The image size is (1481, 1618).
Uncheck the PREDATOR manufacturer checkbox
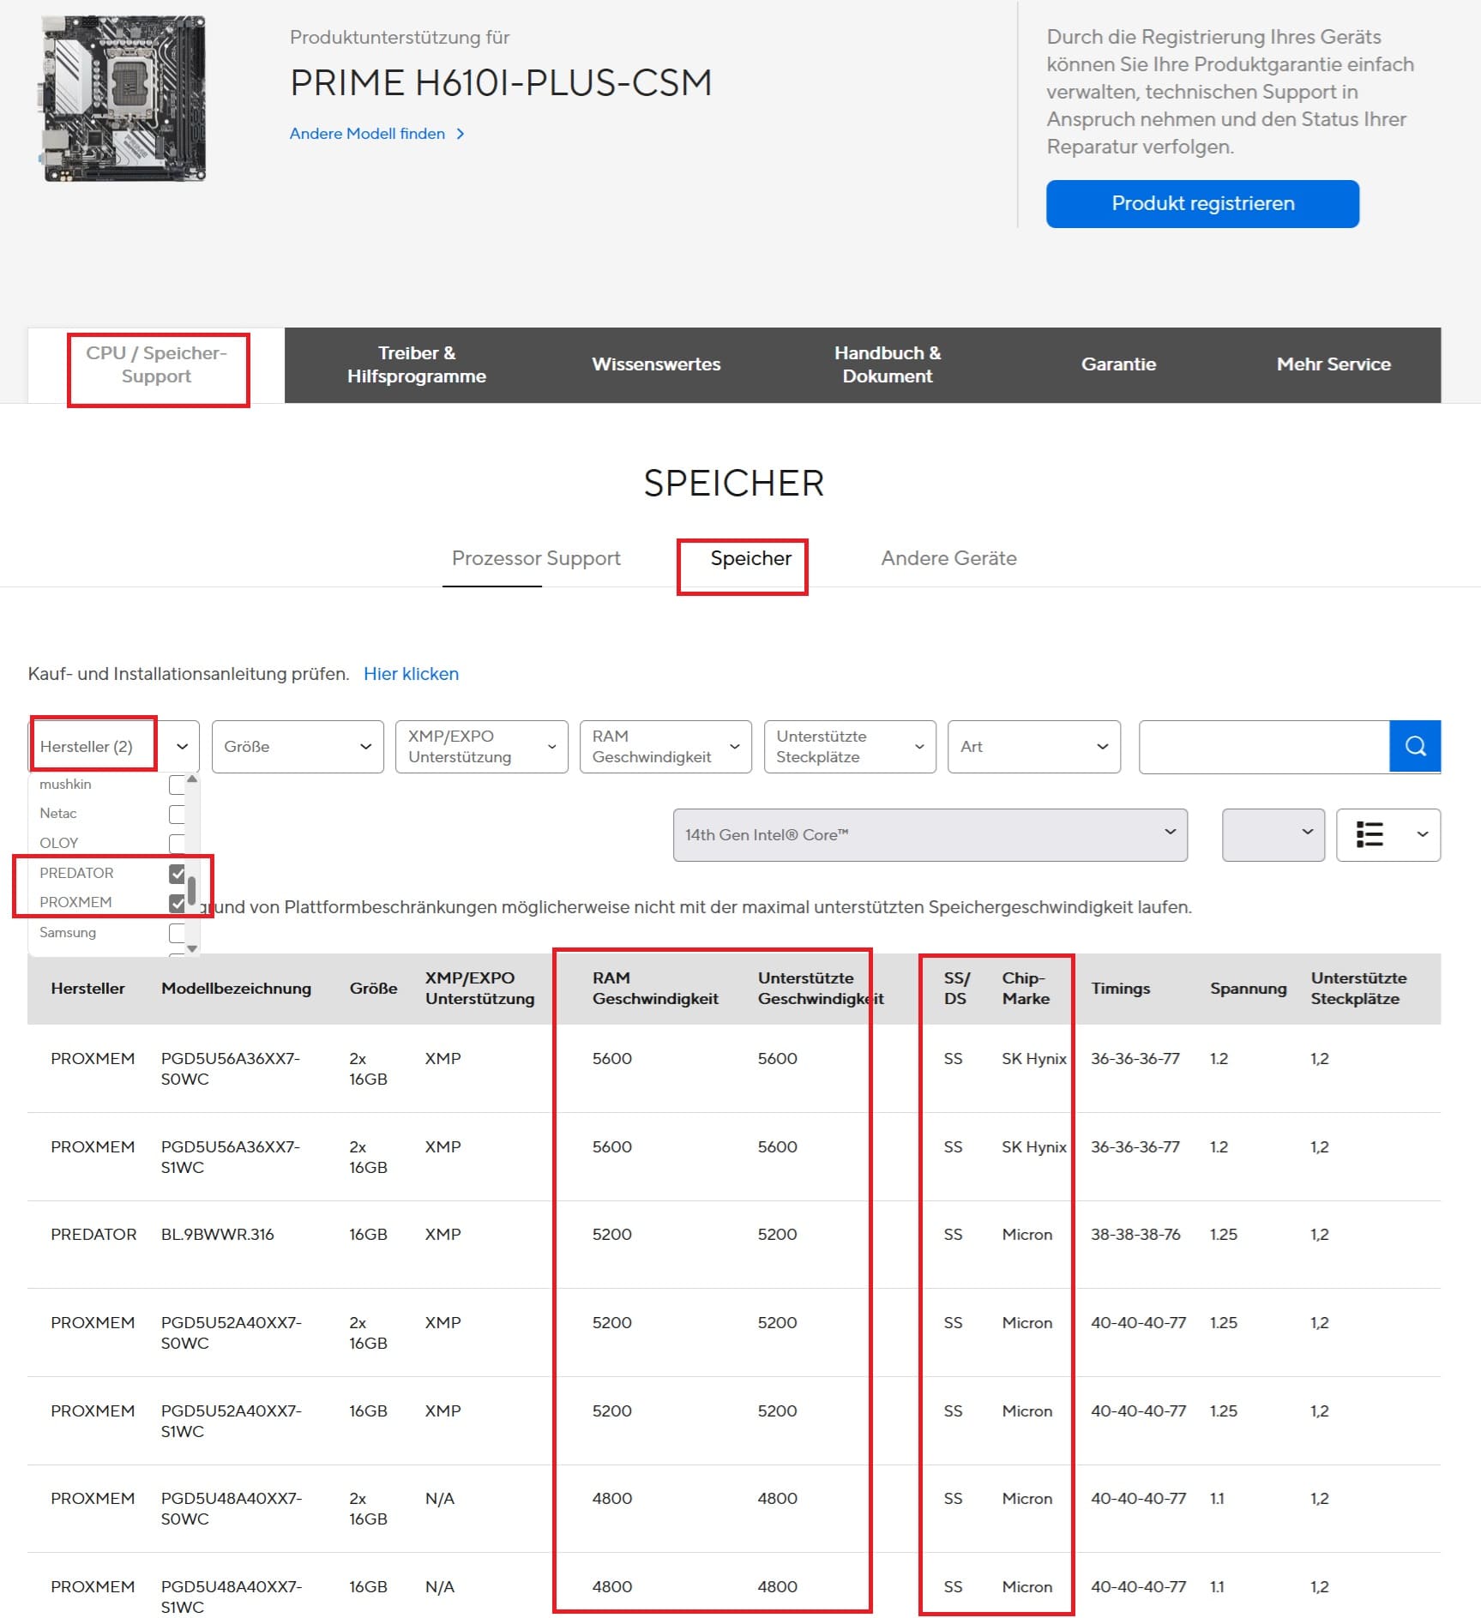click(x=177, y=874)
